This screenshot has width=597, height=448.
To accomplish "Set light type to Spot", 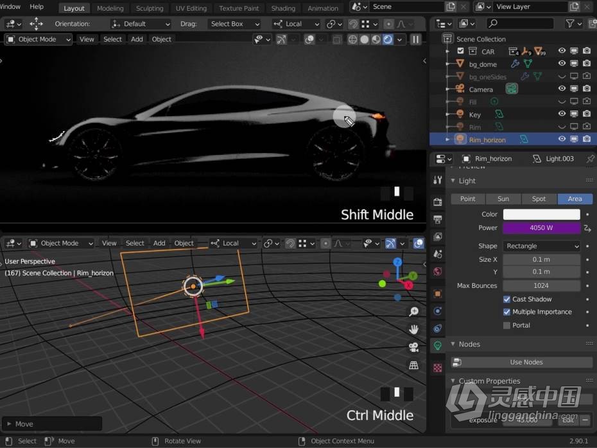I will [x=539, y=199].
